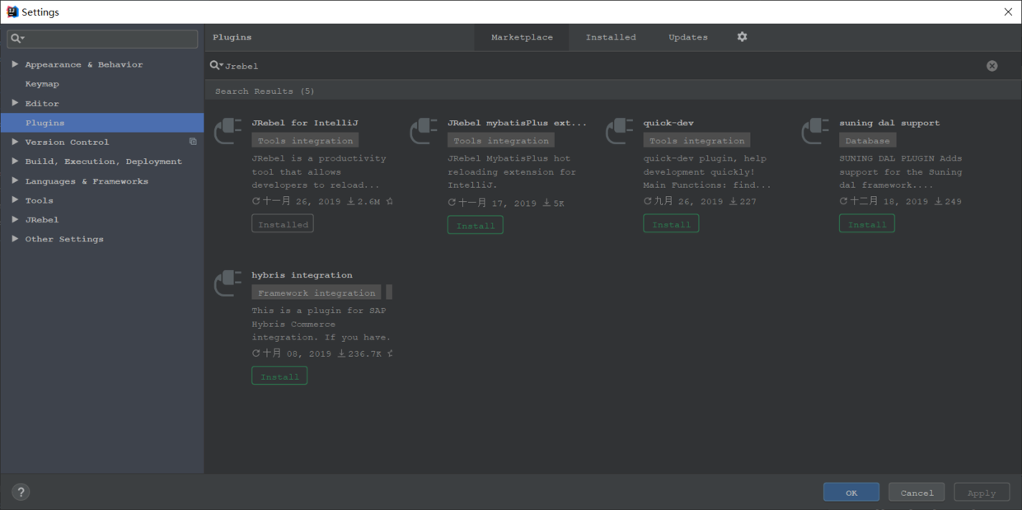Open the JRebel mybatisPlus ext... plugin title
The width and height of the screenshot is (1022, 510).
[518, 123]
